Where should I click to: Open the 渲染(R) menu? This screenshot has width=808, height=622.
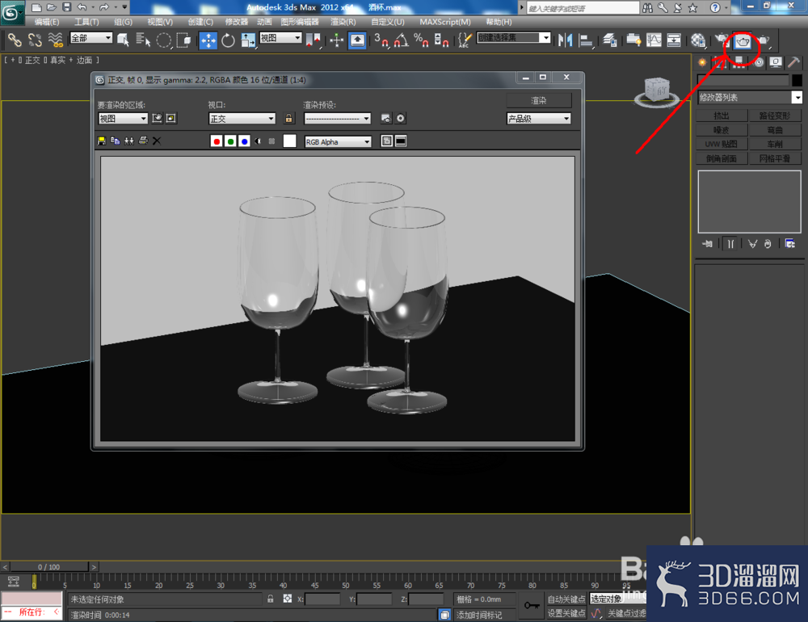point(343,22)
